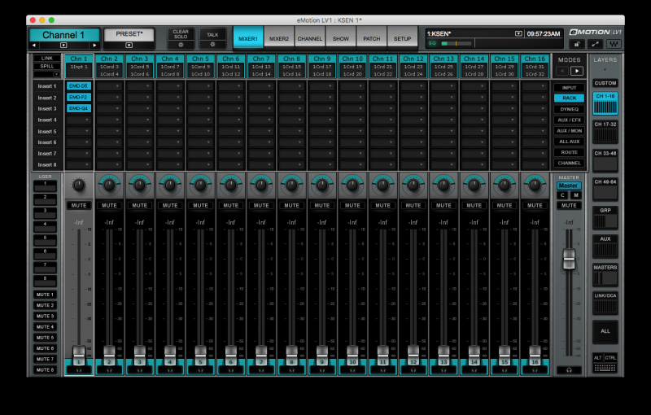Mute channel 4
This screenshot has height=415, width=651.
coord(170,205)
